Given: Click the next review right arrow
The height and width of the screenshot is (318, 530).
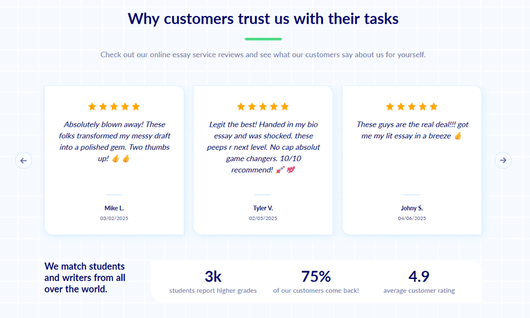Looking at the screenshot, I should point(503,160).
